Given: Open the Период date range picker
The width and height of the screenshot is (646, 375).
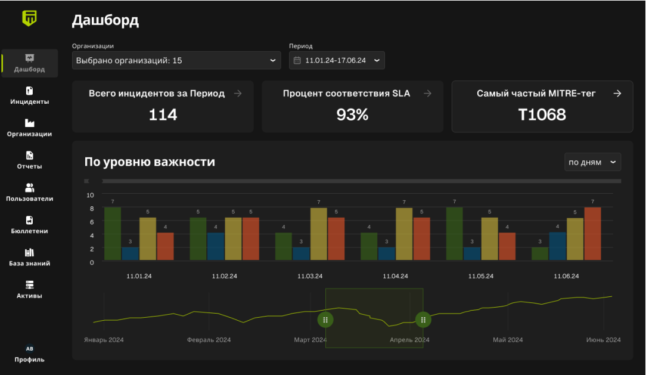Looking at the screenshot, I should (336, 60).
